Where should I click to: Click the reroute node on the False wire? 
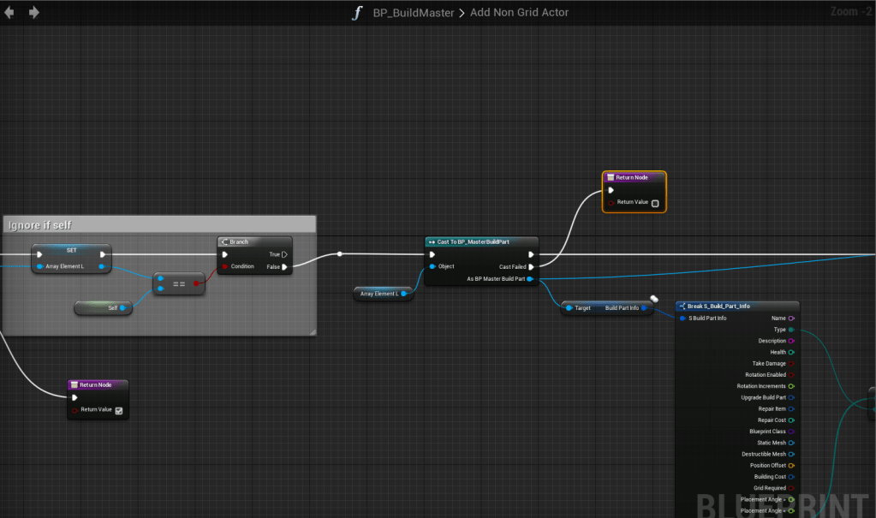(x=340, y=253)
